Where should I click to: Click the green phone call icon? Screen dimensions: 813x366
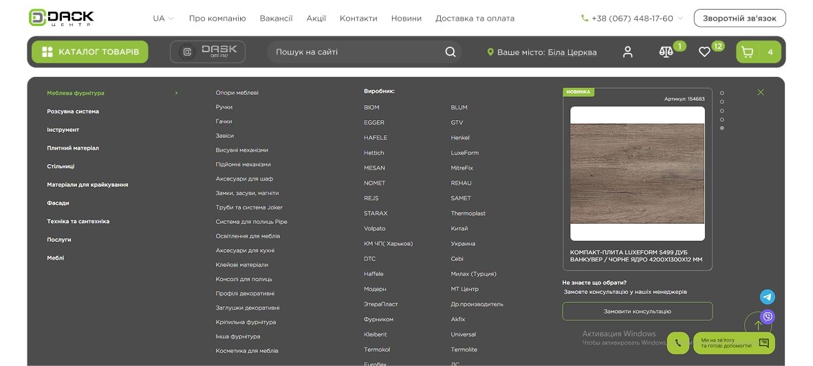(677, 343)
